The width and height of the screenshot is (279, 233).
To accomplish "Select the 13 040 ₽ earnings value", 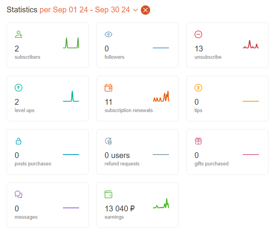I will [x=120, y=209].
